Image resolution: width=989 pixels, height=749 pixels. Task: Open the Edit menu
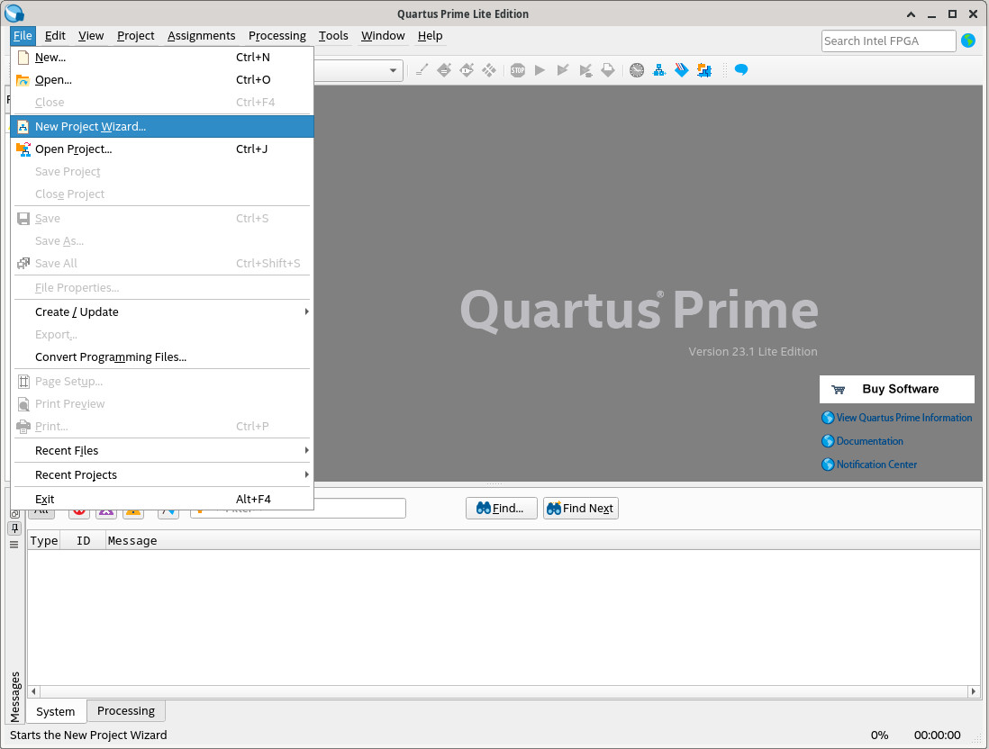(55, 36)
